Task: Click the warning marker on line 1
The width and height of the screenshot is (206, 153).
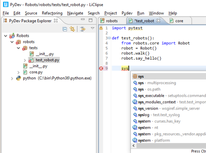Action: coord(101,28)
